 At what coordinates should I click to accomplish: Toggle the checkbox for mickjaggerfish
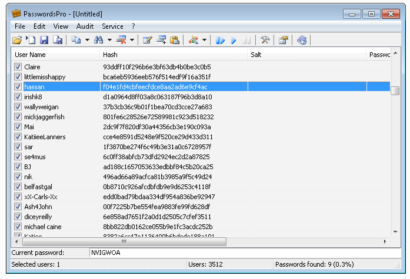[18, 117]
